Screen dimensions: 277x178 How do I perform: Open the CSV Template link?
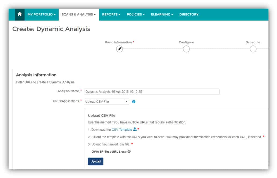click(x=122, y=130)
